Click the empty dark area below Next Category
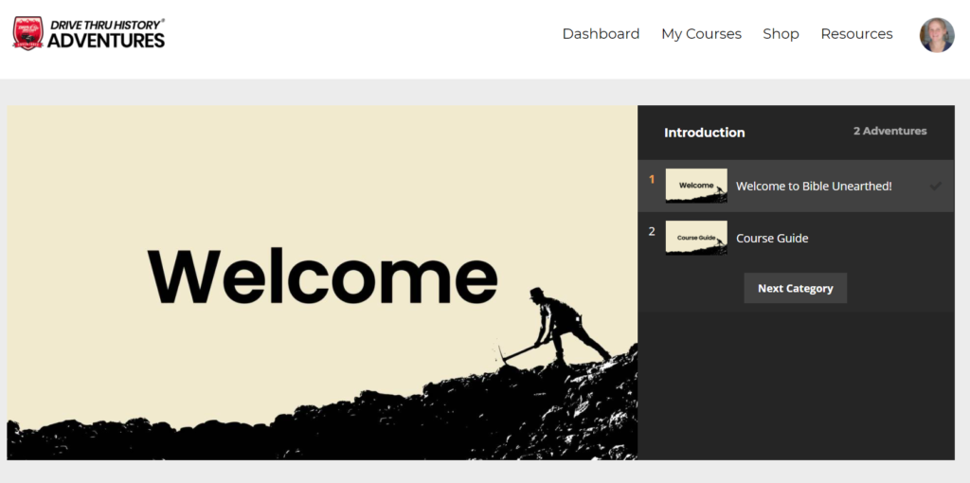 [796, 388]
